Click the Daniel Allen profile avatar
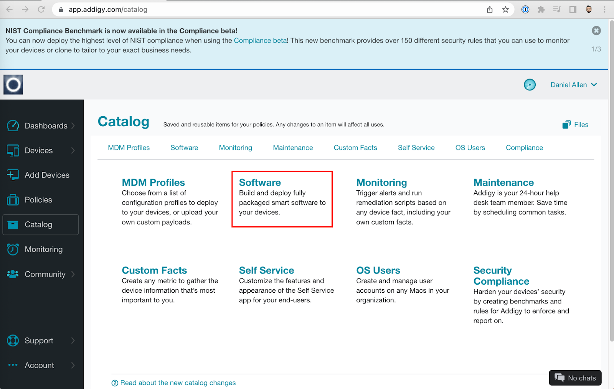614x389 pixels. click(x=530, y=84)
